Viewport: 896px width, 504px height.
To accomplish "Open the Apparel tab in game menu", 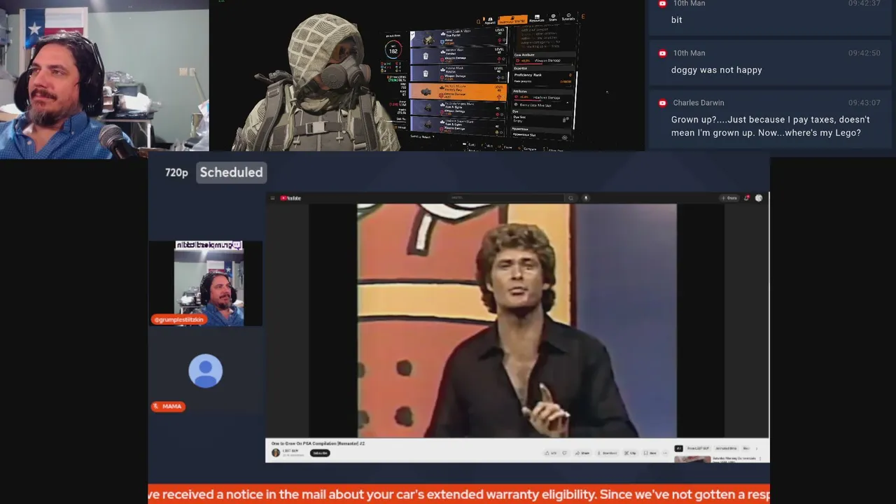I will pyautogui.click(x=489, y=21).
